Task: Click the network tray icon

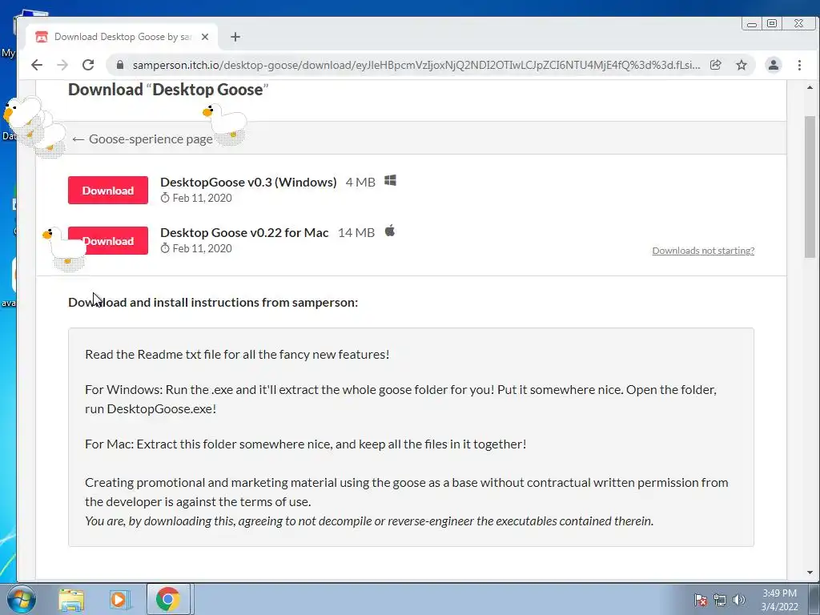Action: [720, 600]
